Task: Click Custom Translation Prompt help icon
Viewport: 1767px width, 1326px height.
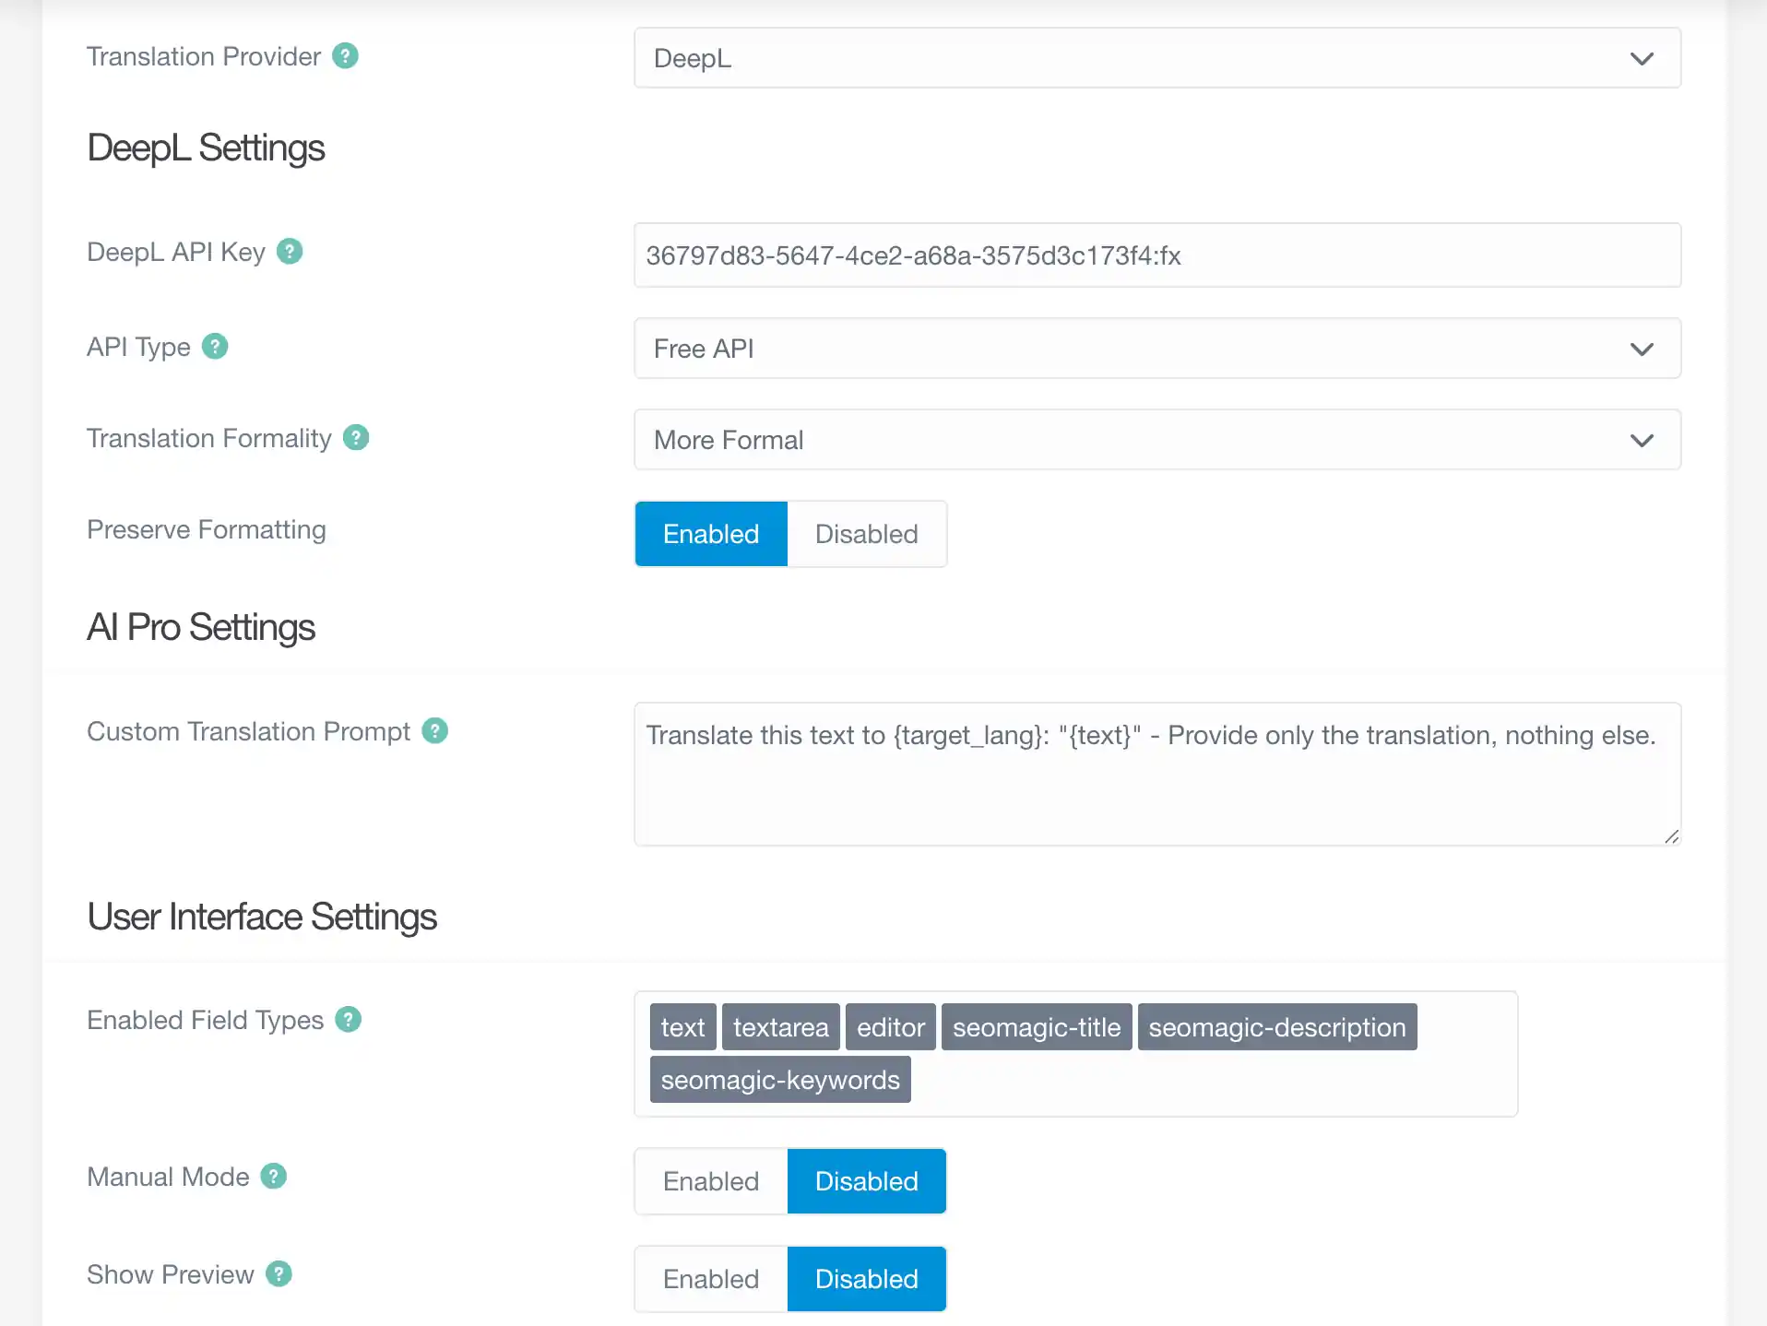Action: 434,731
